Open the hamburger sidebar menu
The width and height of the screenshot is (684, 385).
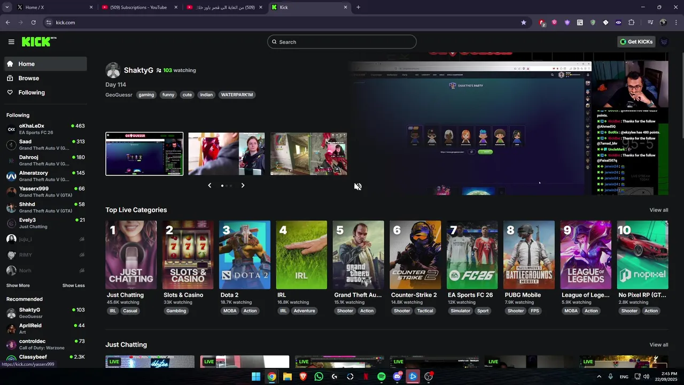pos(11,42)
